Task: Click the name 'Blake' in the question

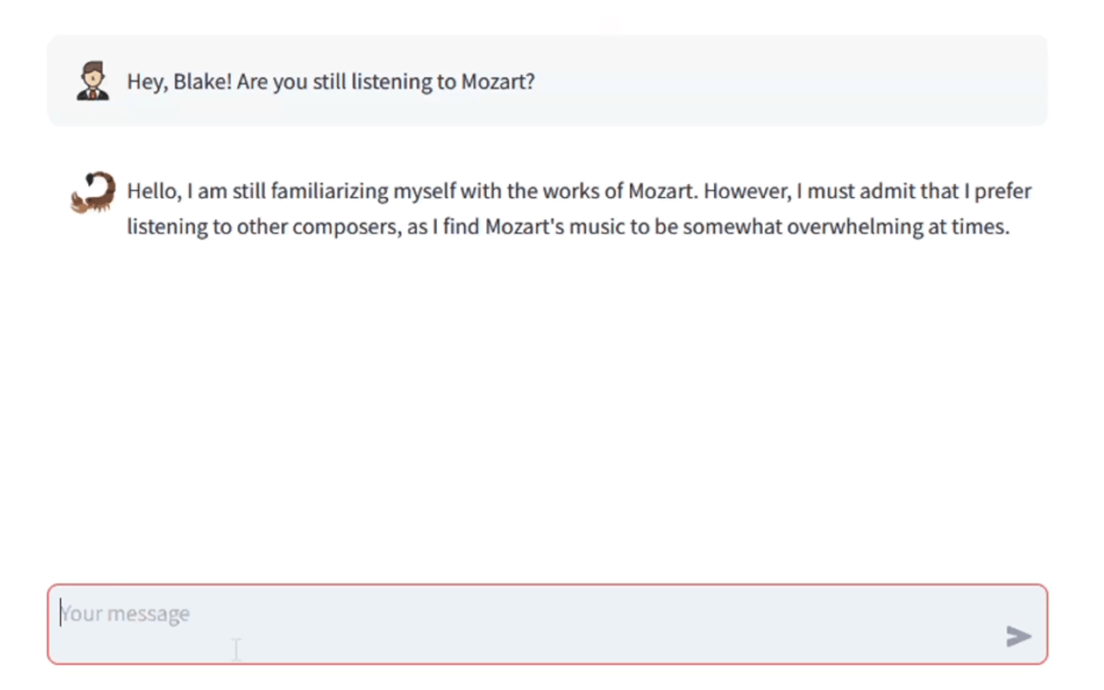Action: tap(202, 82)
